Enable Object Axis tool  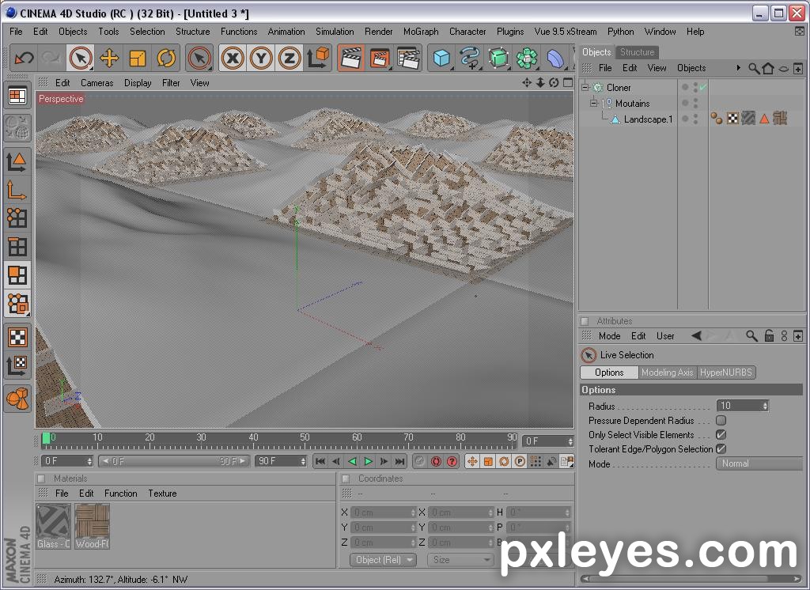(17, 191)
